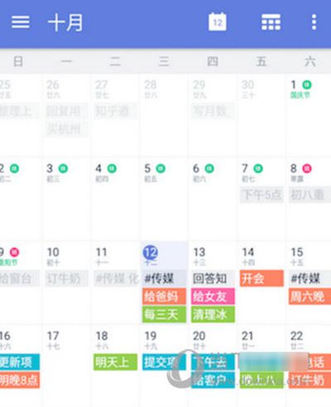Select October 17 date cell
331x407 pixels.
point(66,365)
